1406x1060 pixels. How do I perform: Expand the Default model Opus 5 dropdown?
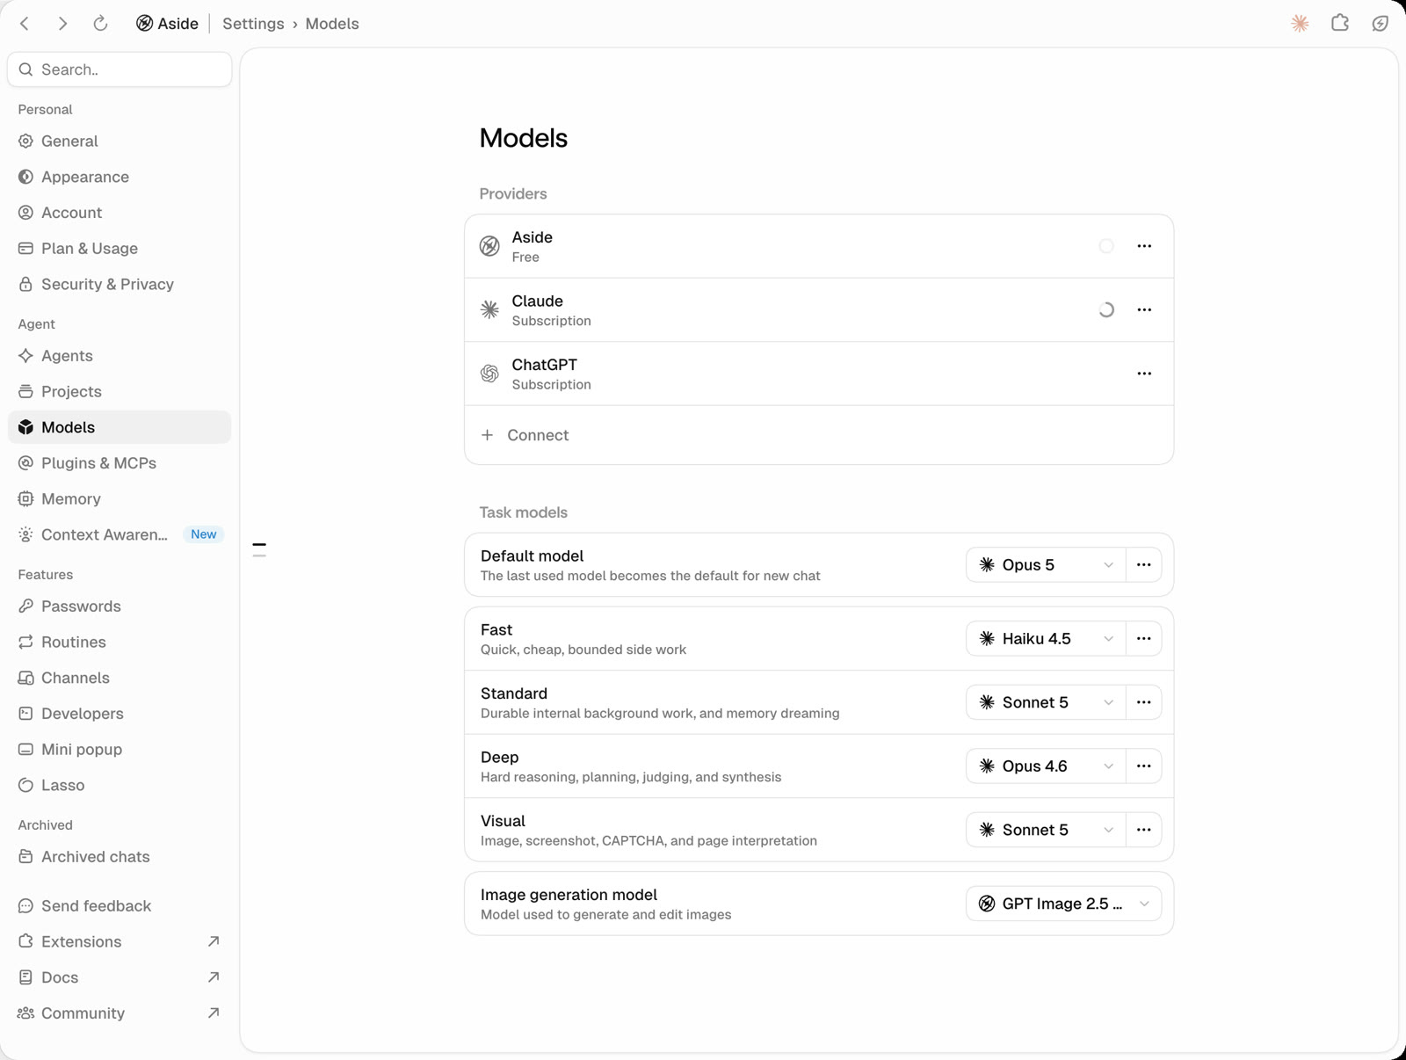click(x=1046, y=564)
